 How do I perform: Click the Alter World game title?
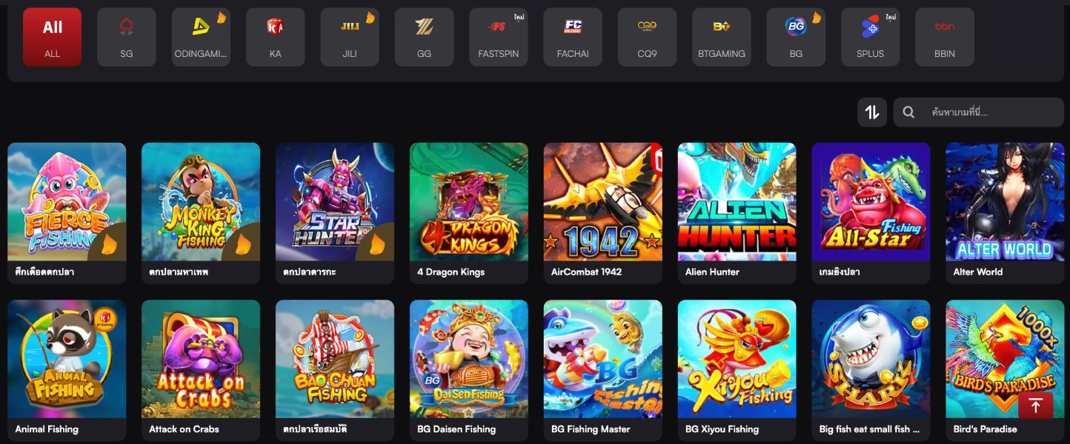[x=978, y=272]
